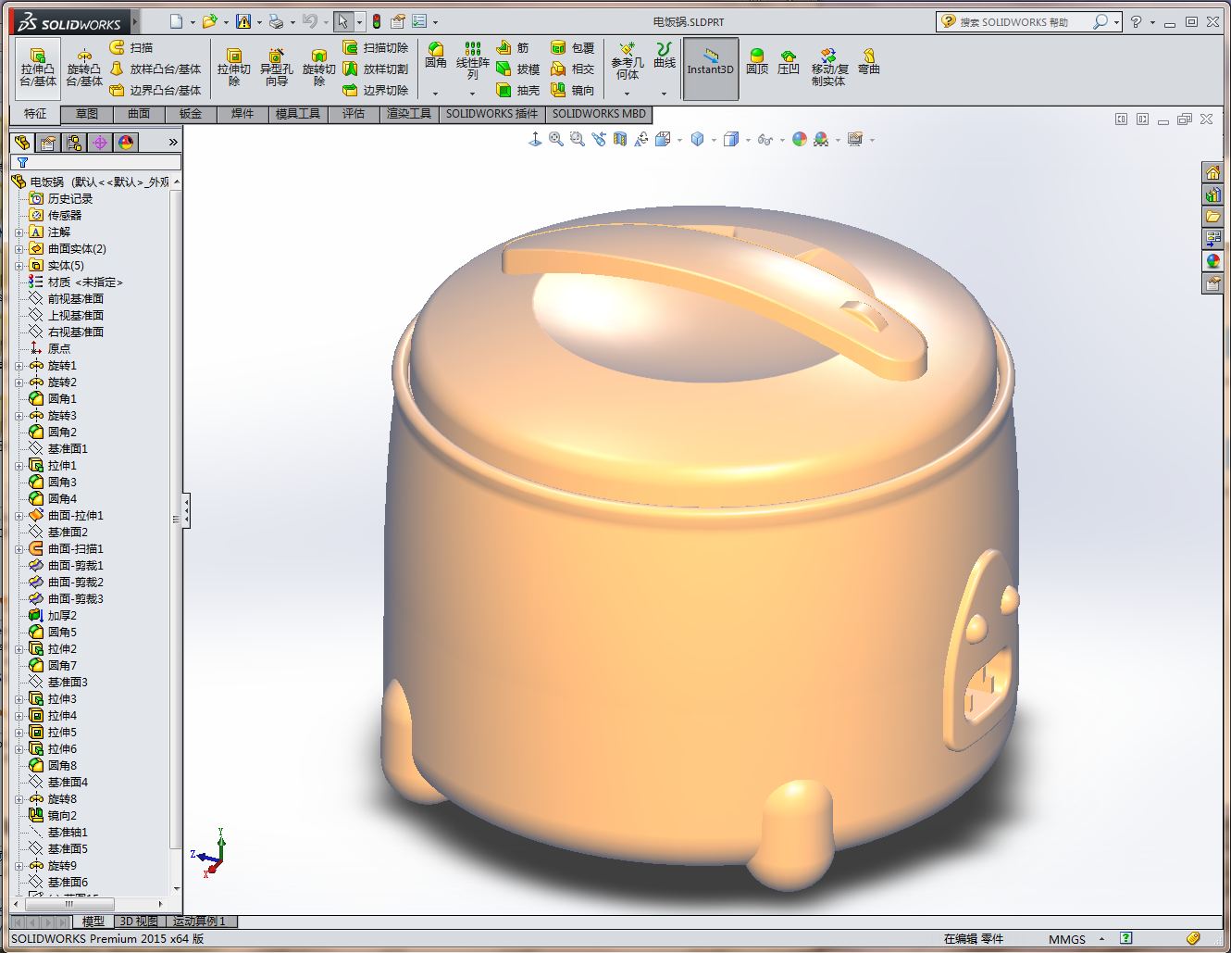Click the Hole Wizard (异型孔向导) icon

pyautogui.click(x=276, y=68)
